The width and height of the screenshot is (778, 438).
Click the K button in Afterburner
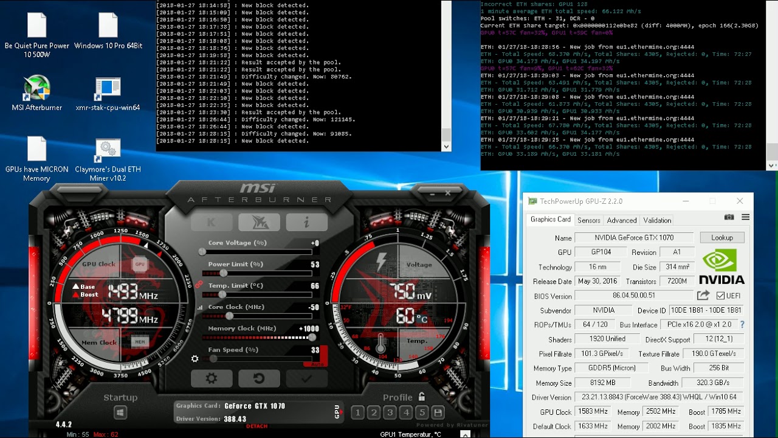(x=212, y=223)
